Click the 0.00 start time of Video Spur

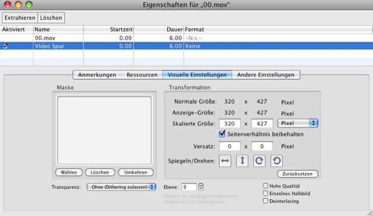125,46
